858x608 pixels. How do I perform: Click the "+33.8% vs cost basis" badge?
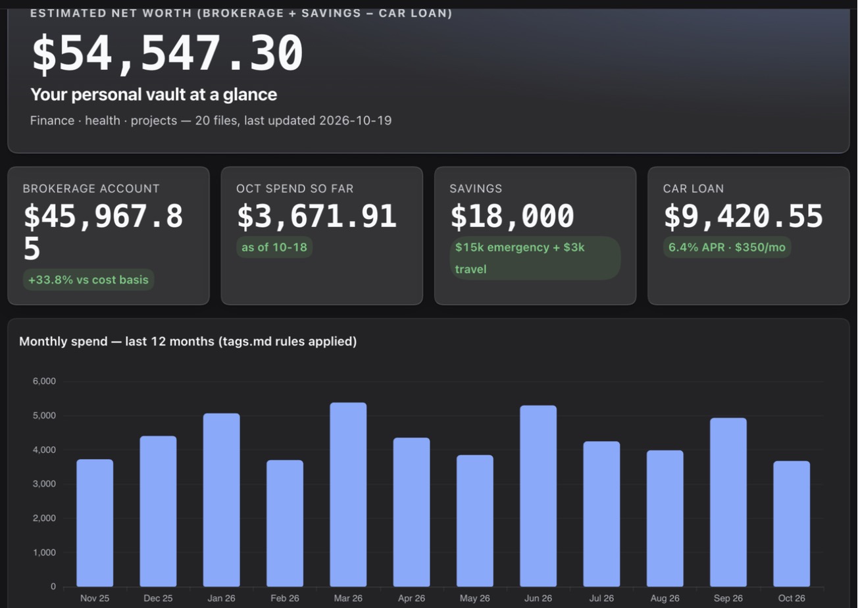(x=89, y=280)
